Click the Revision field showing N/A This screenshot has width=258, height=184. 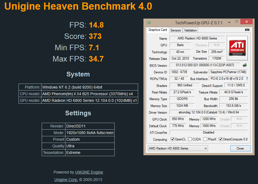(217, 45)
